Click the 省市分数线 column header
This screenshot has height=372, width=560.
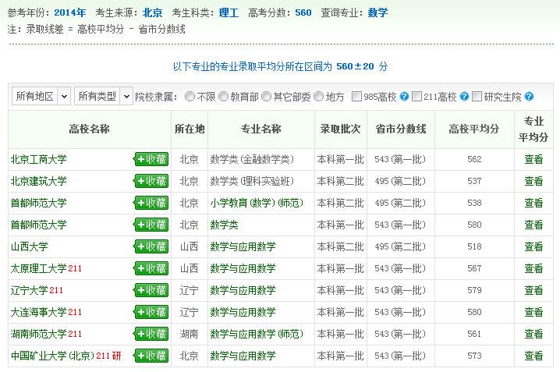click(x=401, y=129)
